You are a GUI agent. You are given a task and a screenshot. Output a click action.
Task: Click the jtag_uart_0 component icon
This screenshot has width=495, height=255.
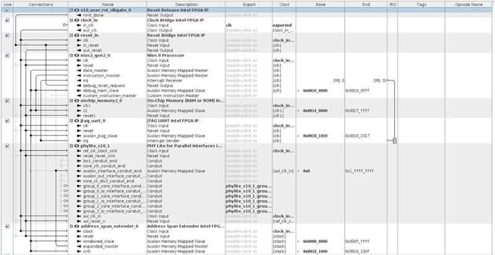pyautogui.click(x=77, y=121)
